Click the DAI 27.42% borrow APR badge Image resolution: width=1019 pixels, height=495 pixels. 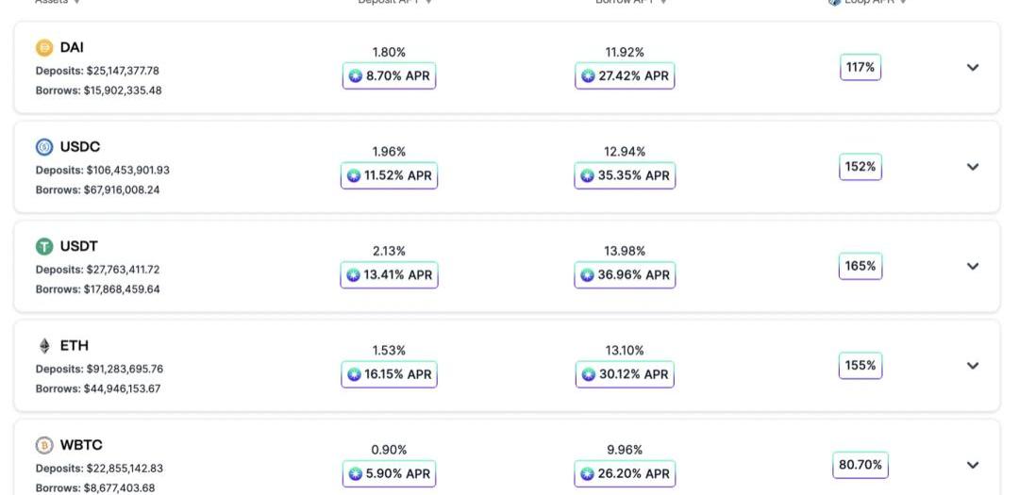click(x=625, y=76)
